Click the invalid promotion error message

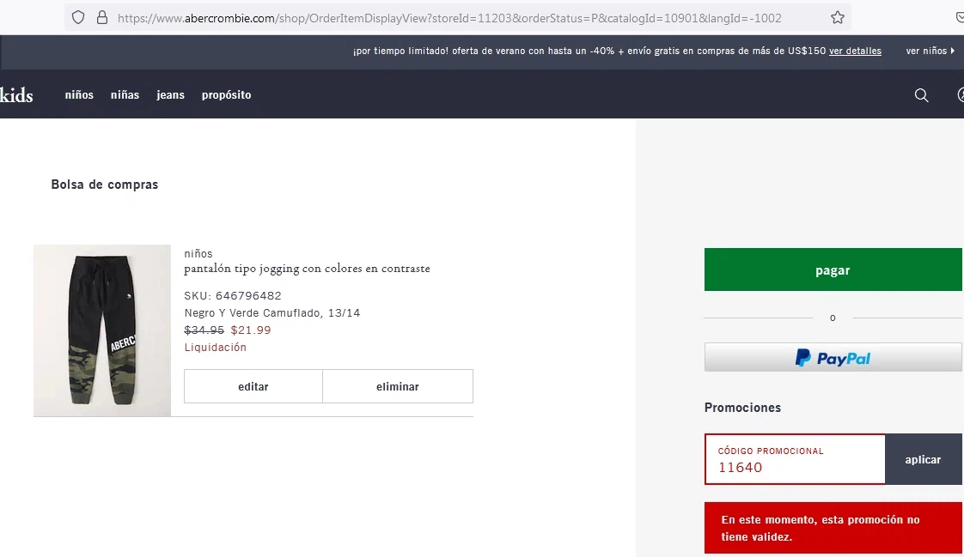point(833,528)
